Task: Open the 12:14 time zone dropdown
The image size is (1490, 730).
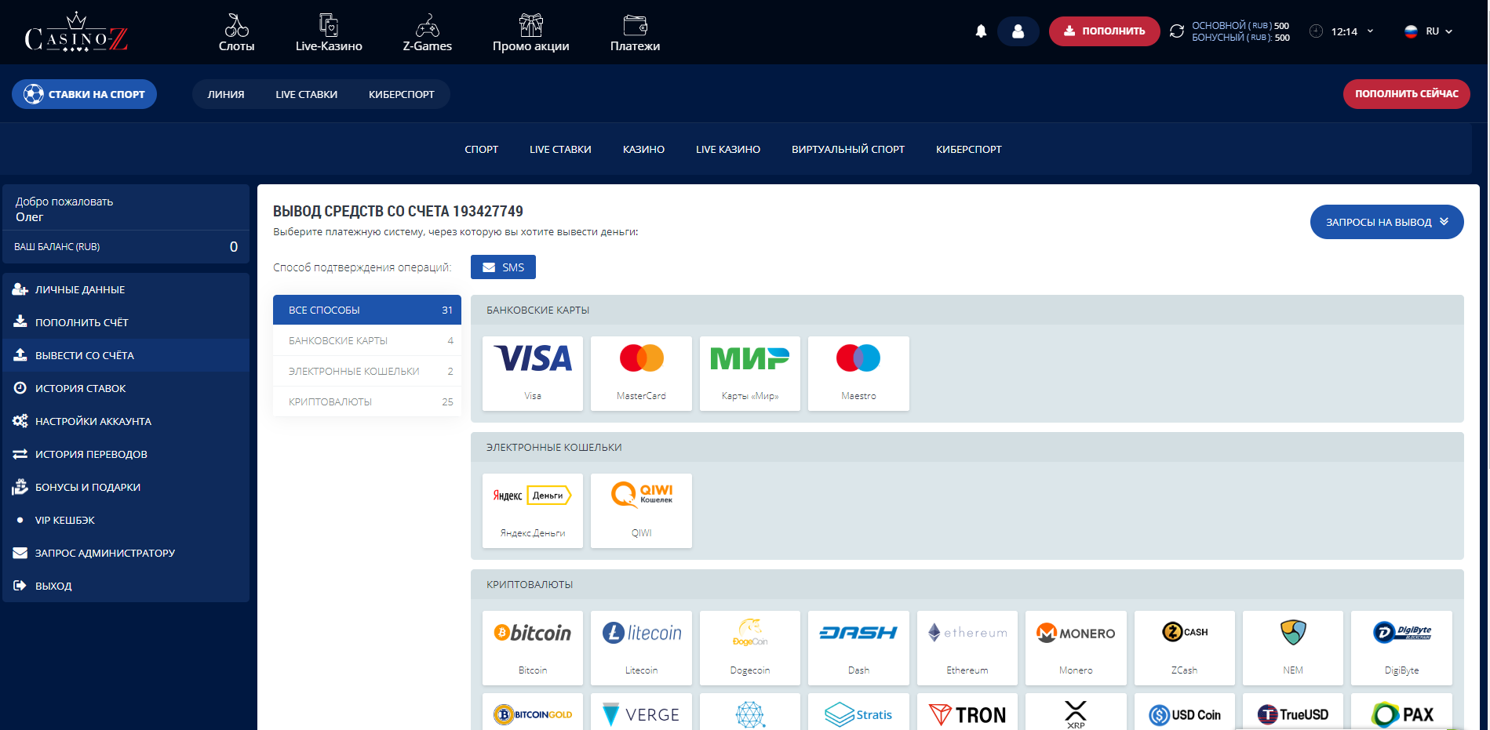Action: [1342, 31]
